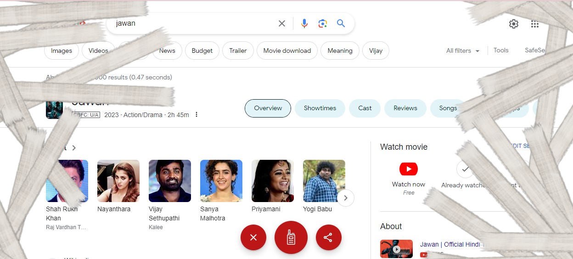Click the Jawan movie poster thumbnail

pos(54,109)
